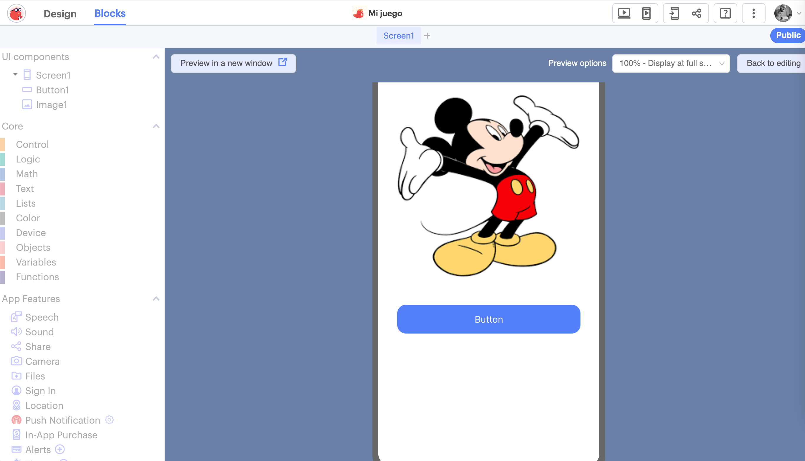Open the preview scale dropdown
Image resolution: width=805 pixels, height=461 pixels.
[x=671, y=63]
